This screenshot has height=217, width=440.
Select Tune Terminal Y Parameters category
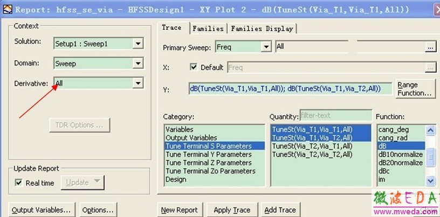215,154
